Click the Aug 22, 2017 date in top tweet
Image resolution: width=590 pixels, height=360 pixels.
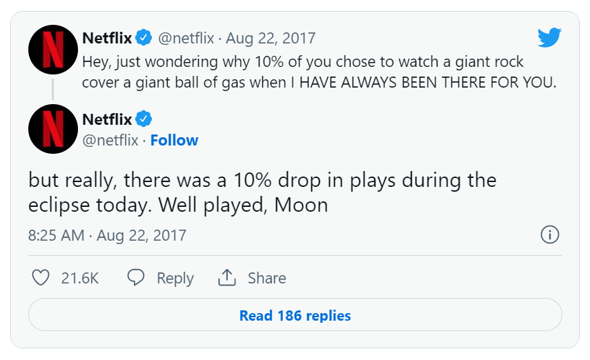pos(271,37)
